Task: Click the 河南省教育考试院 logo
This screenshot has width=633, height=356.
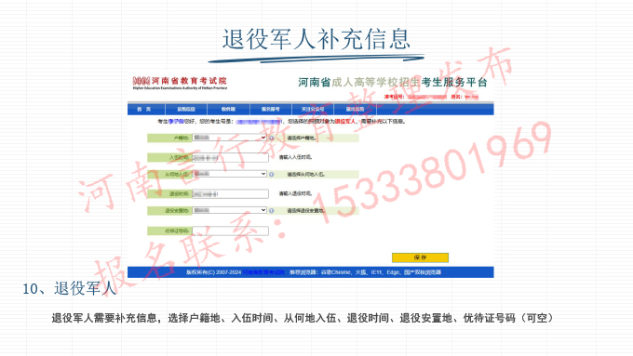Action: click(x=180, y=83)
